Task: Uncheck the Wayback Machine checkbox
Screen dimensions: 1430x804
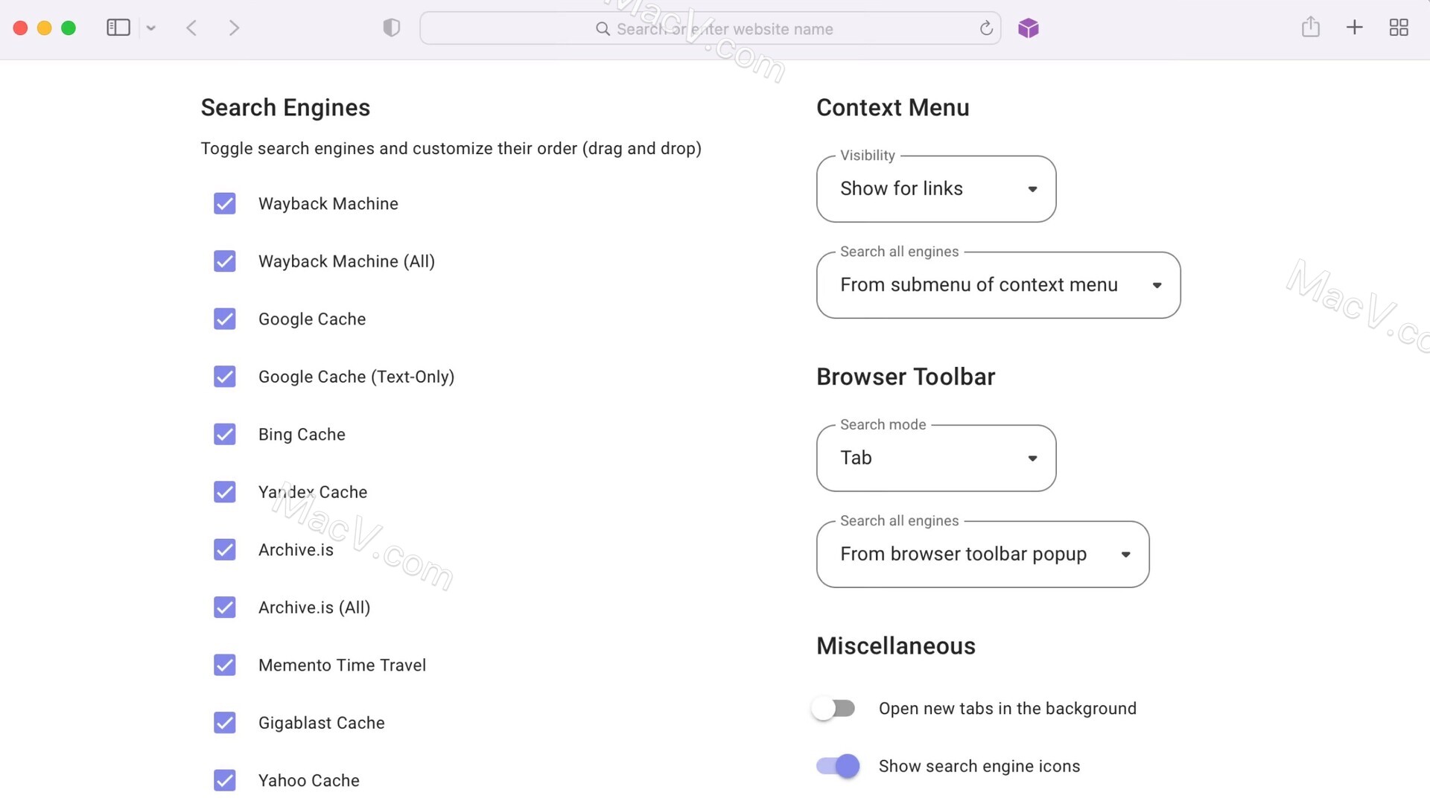Action: (225, 203)
